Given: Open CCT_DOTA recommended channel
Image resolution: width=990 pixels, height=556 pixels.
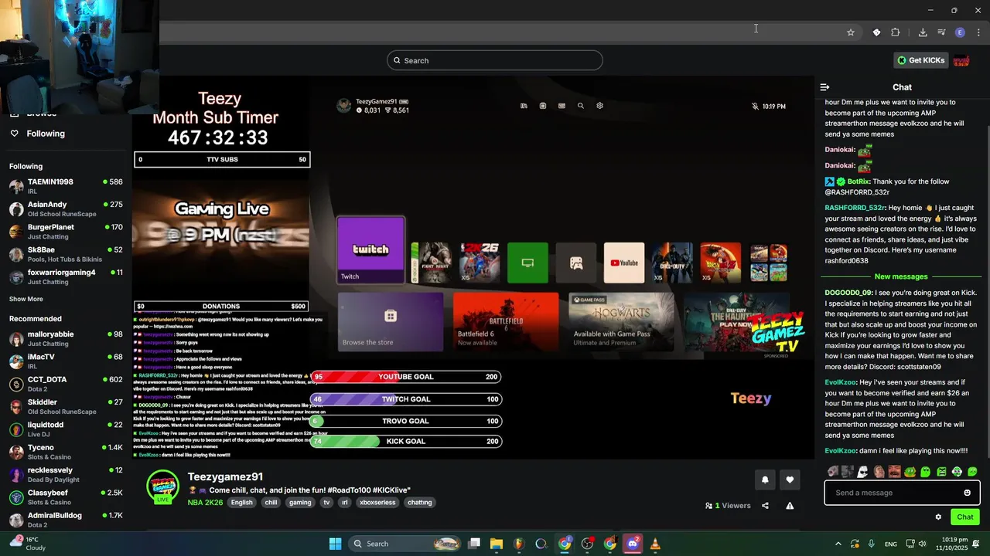Looking at the screenshot, I should [x=66, y=384].
